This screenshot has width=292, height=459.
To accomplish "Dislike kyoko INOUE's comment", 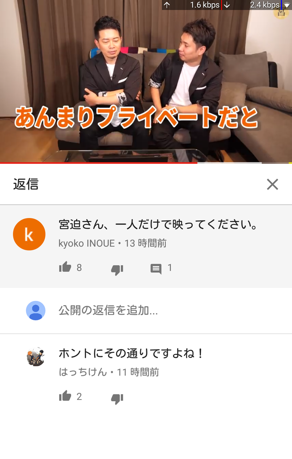I will pos(117,269).
